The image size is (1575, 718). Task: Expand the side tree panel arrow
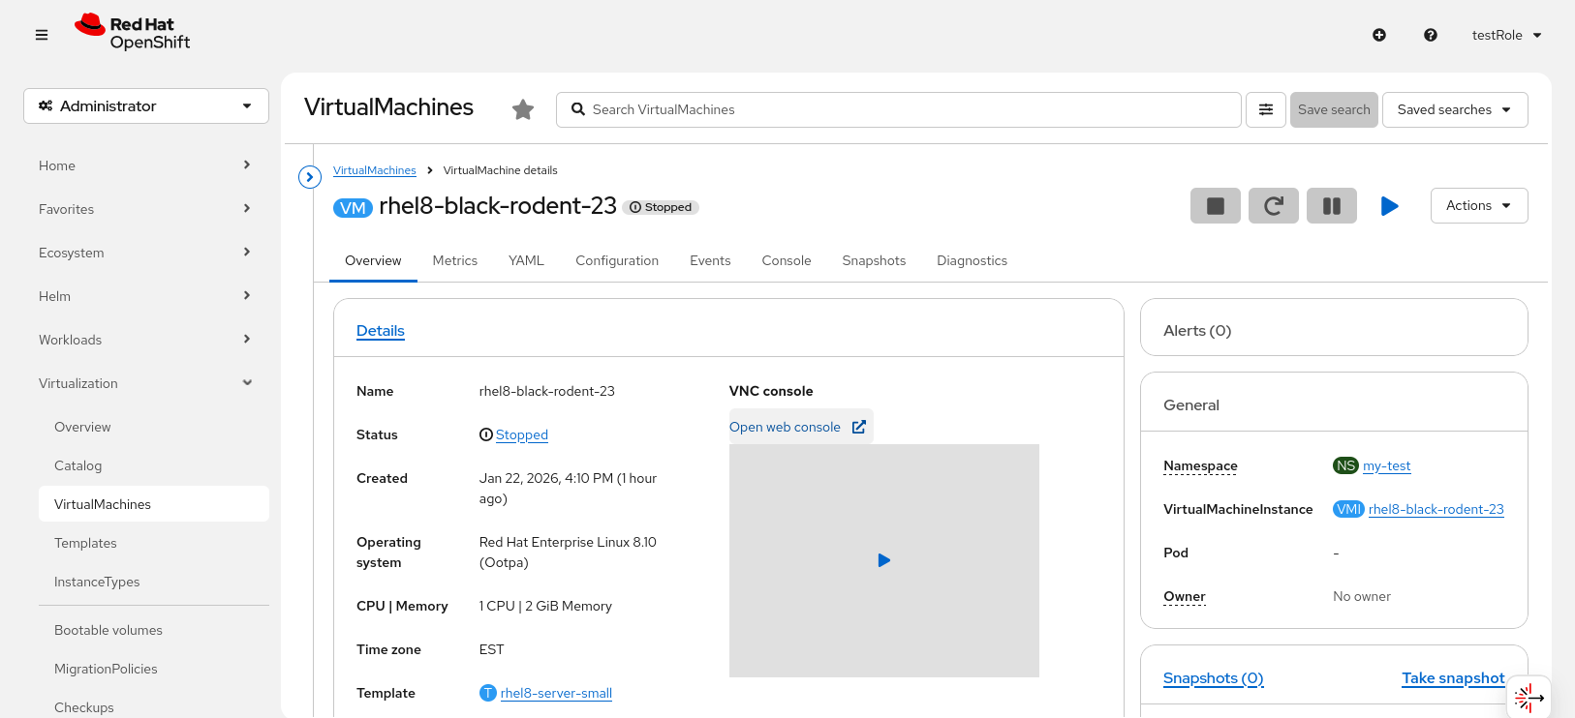pos(310,177)
